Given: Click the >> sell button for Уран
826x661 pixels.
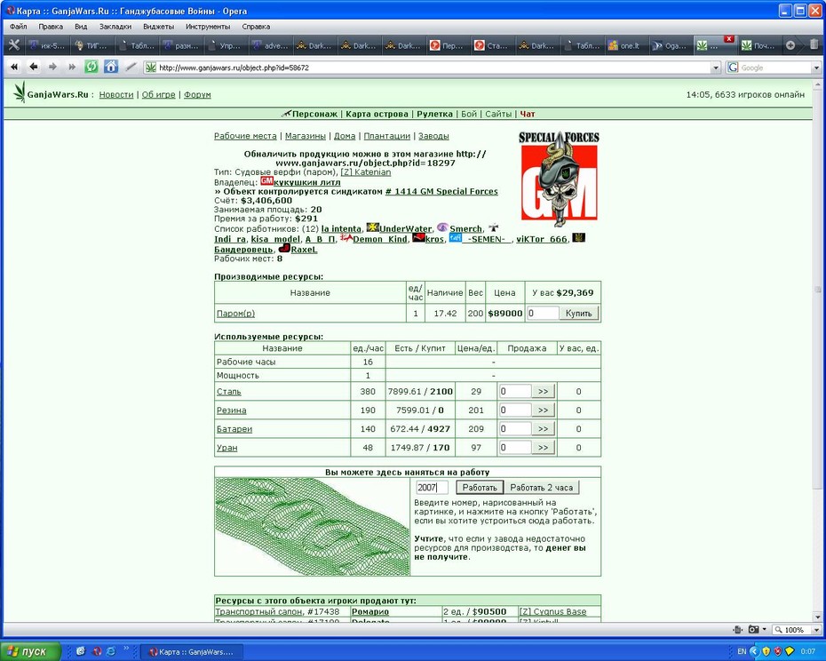Looking at the screenshot, I should (543, 448).
